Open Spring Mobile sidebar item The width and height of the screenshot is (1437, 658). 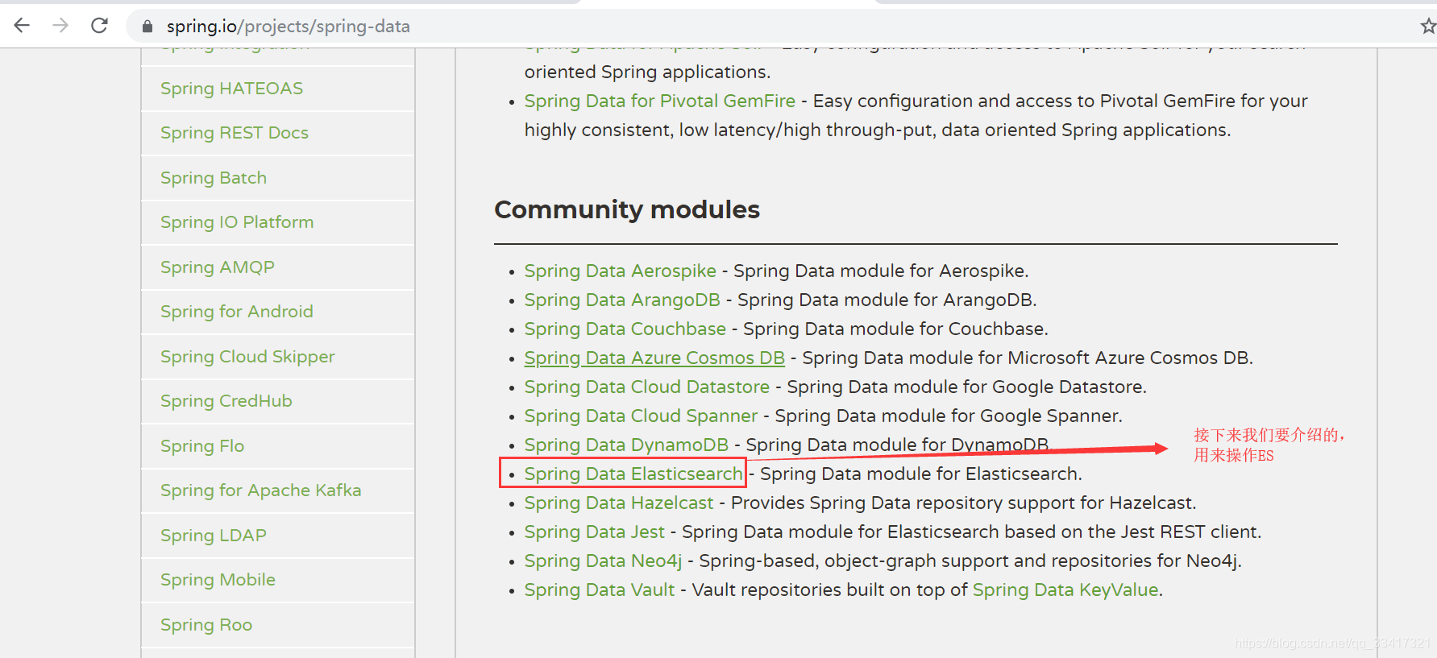[x=218, y=580]
